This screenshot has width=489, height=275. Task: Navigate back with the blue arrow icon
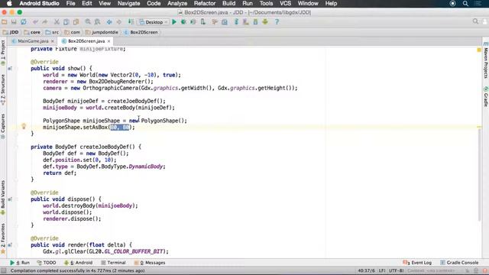tap(109, 22)
